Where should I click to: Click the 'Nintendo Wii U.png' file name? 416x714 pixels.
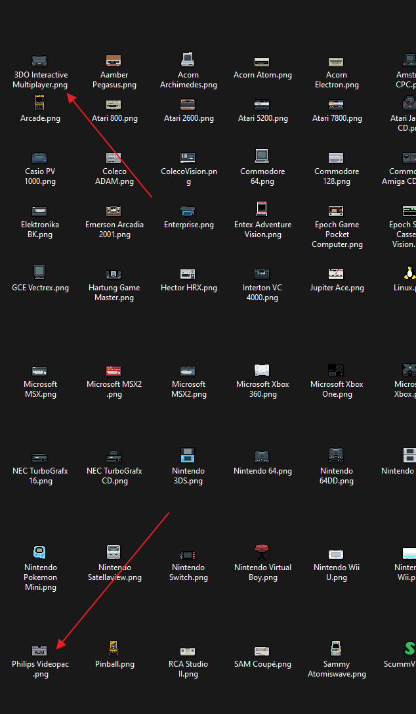pyautogui.click(x=337, y=572)
